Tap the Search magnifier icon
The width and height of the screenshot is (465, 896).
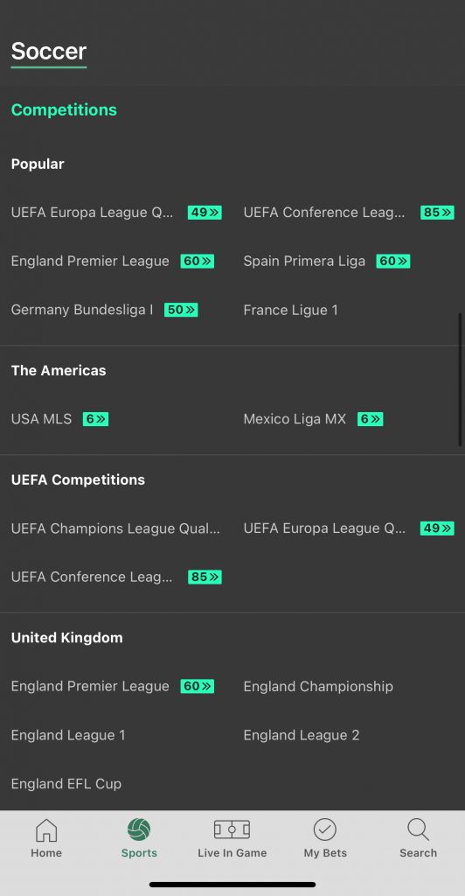(418, 829)
